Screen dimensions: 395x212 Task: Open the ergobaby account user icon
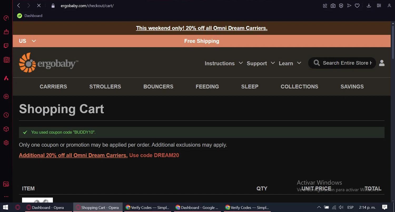(x=382, y=63)
